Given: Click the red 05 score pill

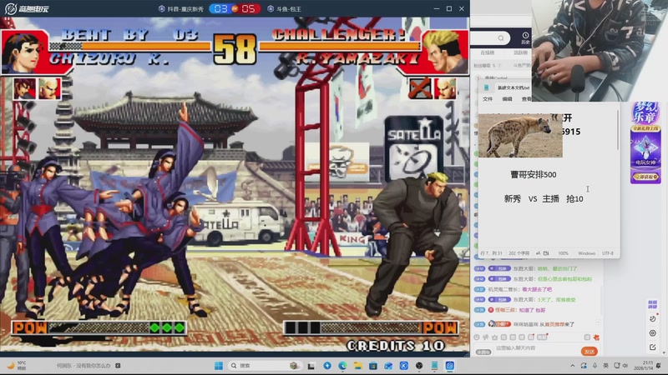Looking at the screenshot, I should coord(248,8).
